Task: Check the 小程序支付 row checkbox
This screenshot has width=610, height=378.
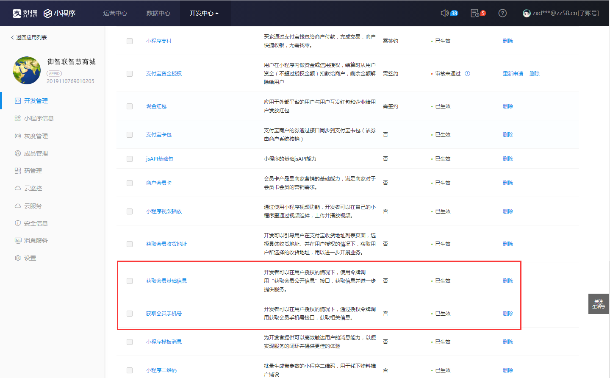Action: pyautogui.click(x=130, y=41)
